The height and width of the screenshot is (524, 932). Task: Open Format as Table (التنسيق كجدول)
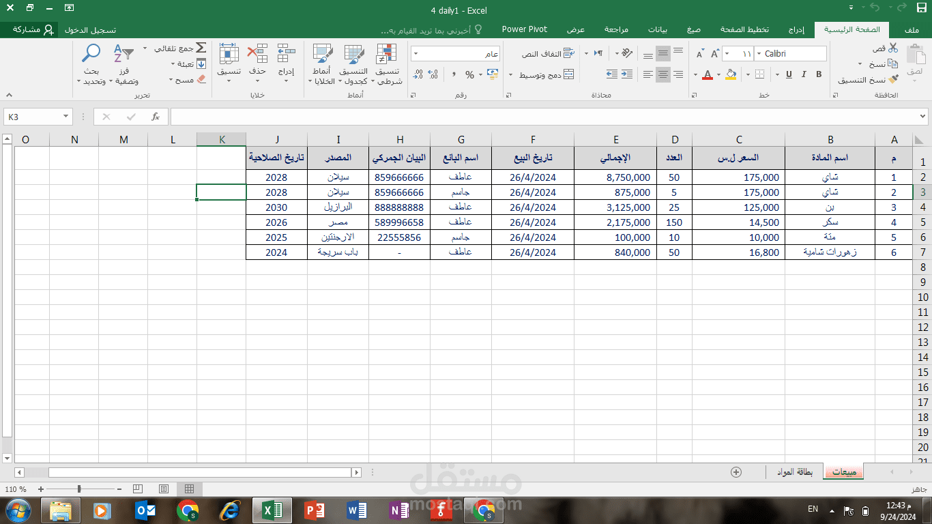(x=354, y=65)
